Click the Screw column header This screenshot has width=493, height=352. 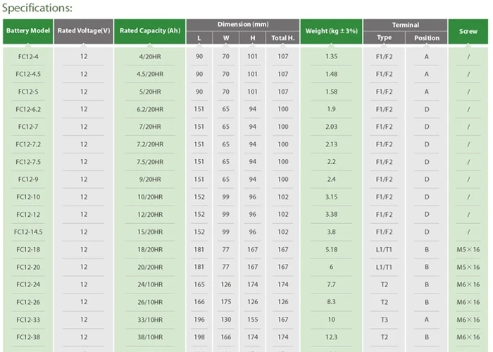coord(468,31)
